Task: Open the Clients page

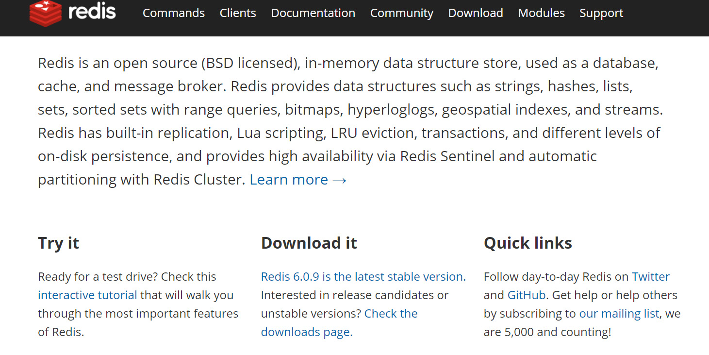Action: tap(238, 13)
